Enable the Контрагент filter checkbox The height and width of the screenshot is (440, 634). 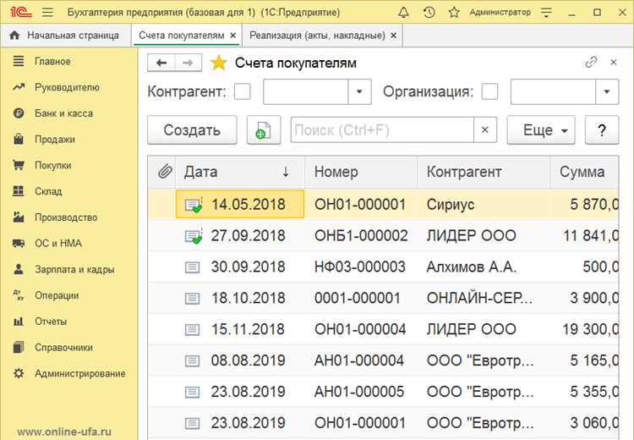tap(243, 91)
